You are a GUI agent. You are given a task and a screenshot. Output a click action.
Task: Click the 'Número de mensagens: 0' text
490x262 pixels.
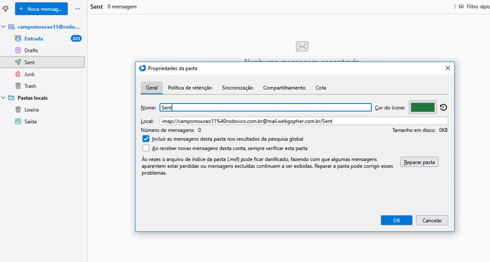(171, 130)
